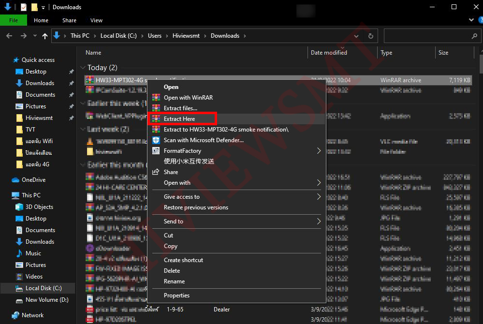Click the Music note icon in sidebar
483x324 pixels.
click(x=19, y=253)
